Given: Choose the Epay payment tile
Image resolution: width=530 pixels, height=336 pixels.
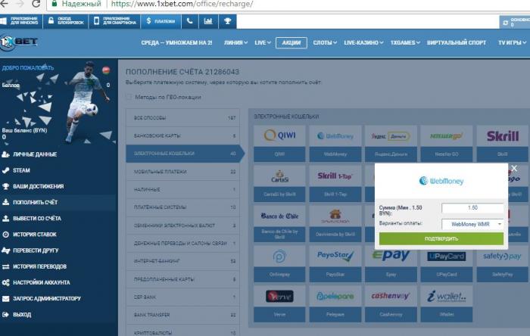Looking at the screenshot, I should (391, 266).
